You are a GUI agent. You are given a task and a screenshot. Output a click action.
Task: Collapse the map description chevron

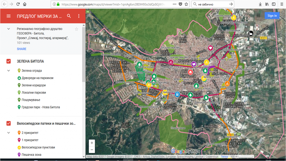[x=9, y=29]
